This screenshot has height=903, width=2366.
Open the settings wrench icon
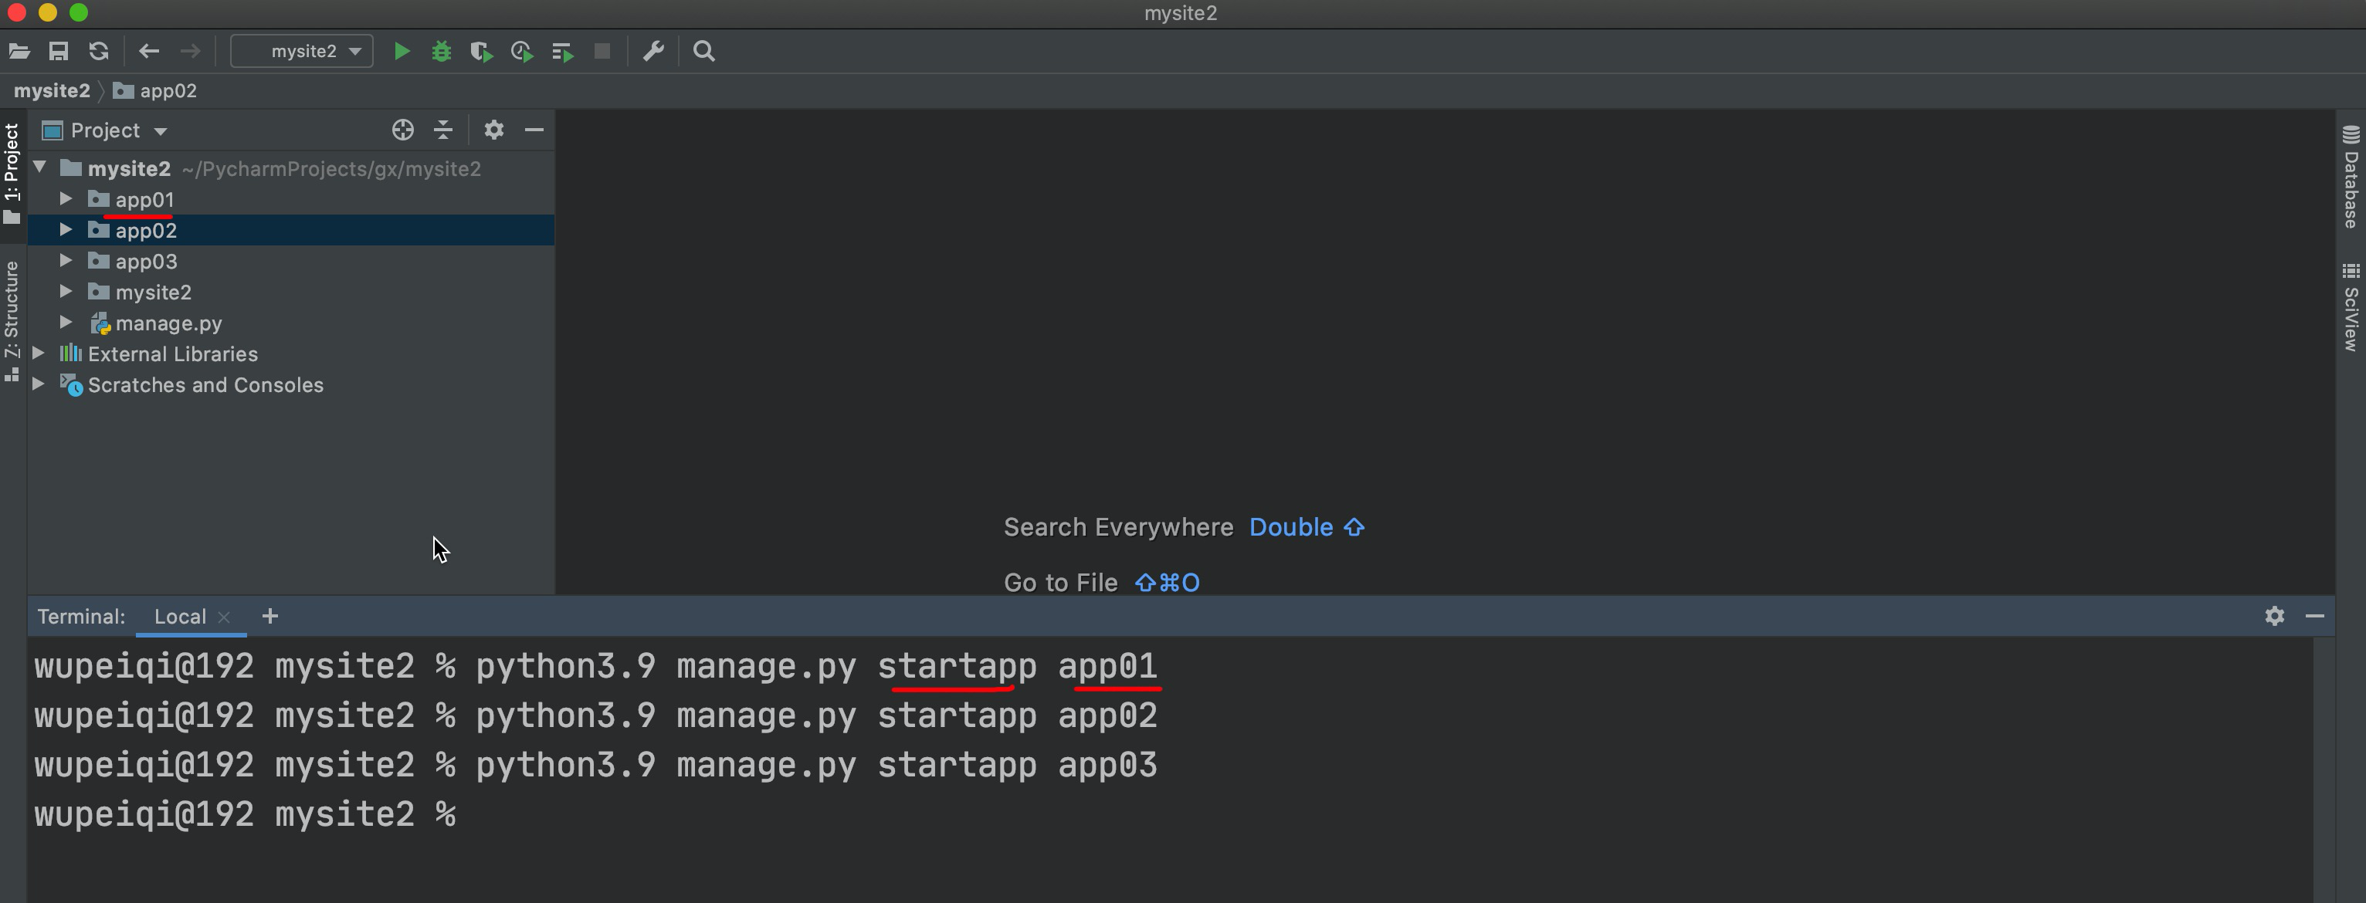653,52
